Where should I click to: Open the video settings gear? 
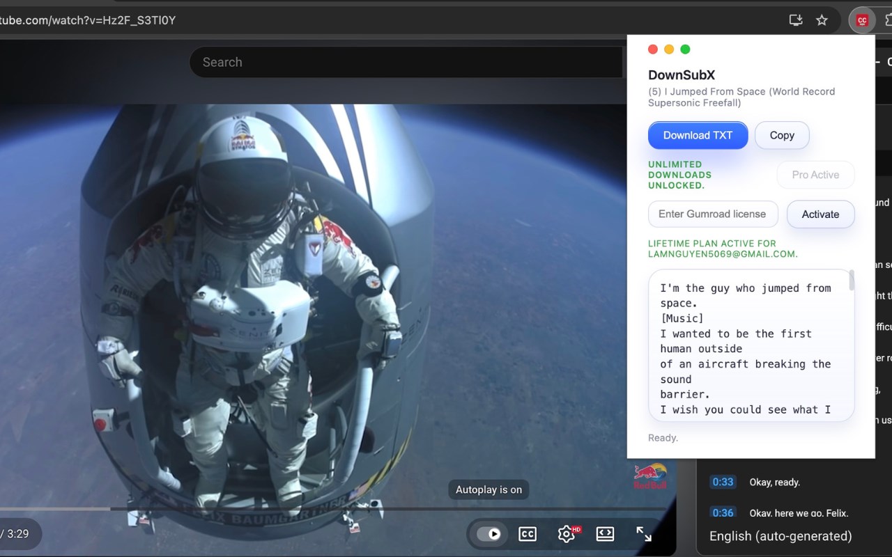point(567,534)
